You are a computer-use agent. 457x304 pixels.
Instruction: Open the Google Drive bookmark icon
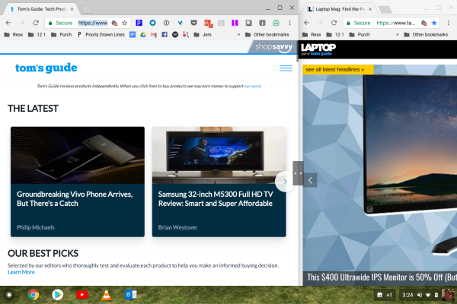coord(143,35)
